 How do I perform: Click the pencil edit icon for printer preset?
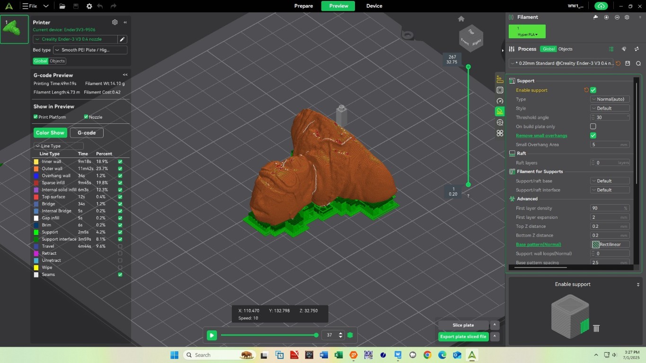122,39
